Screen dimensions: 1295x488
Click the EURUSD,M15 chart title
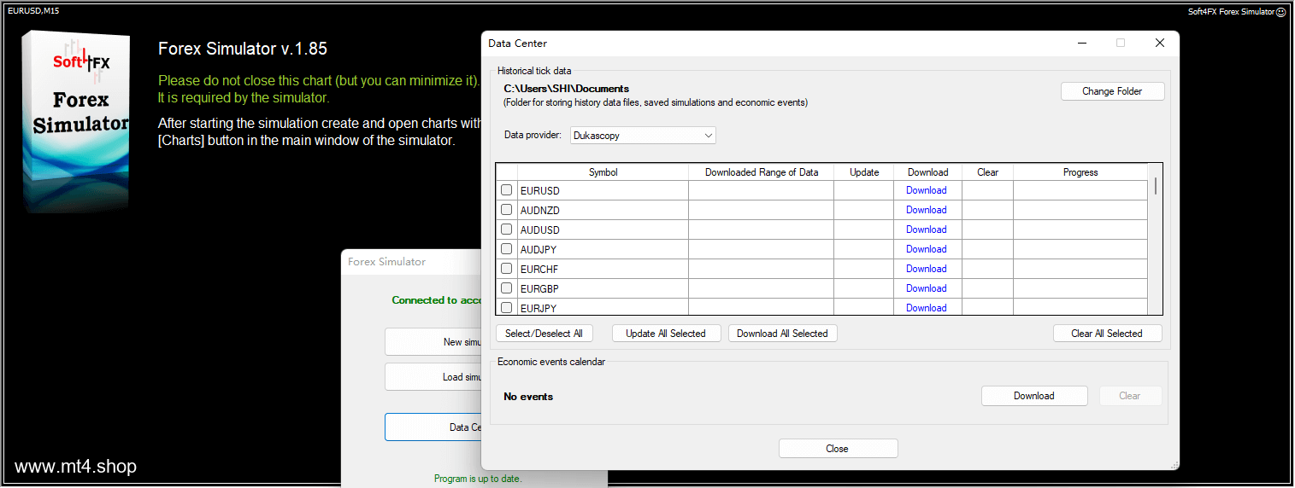tap(33, 11)
